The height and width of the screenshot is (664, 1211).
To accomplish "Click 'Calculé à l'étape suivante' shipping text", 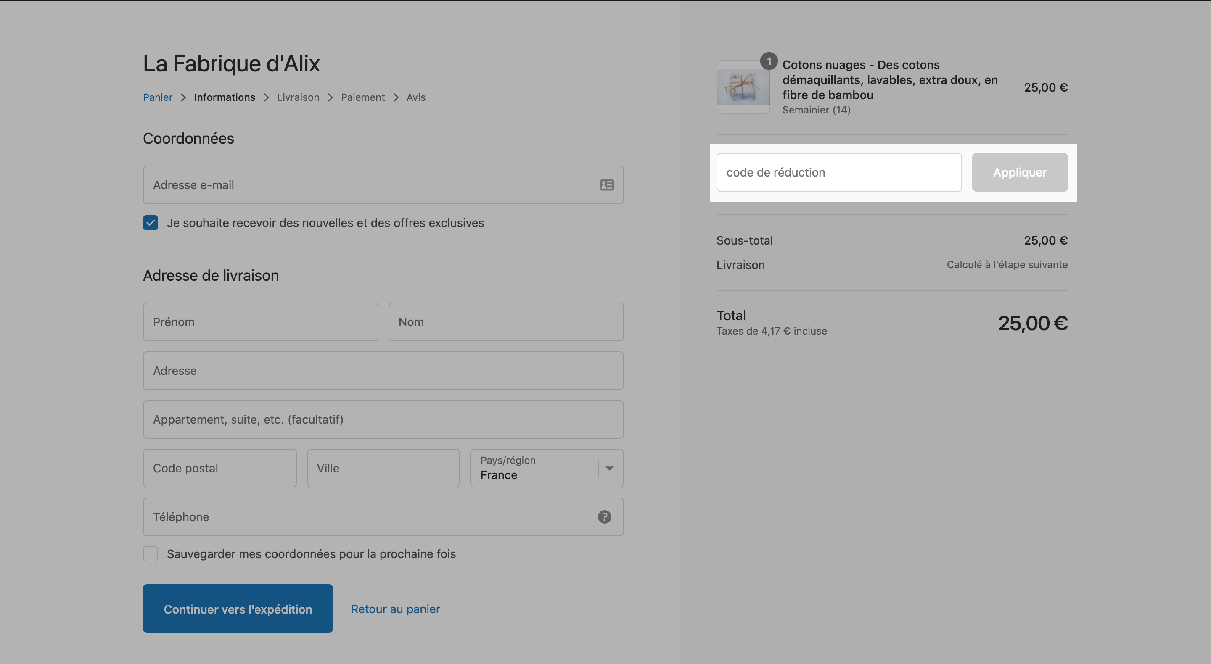I will coord(1007,265).
